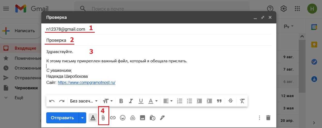Open the text color picker

coord(153,101)
